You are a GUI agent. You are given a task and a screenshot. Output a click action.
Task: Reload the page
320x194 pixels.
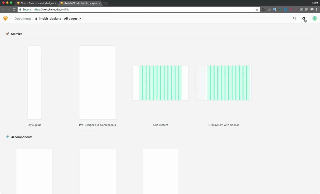[x=14, y=9]
